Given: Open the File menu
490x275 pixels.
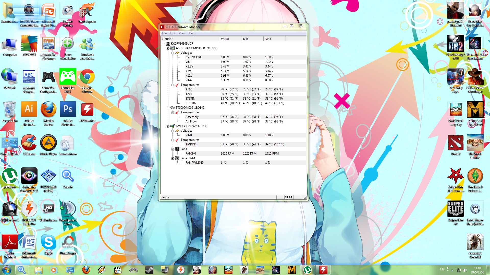Looking at the screenshot, I should (x=164, y=33).
